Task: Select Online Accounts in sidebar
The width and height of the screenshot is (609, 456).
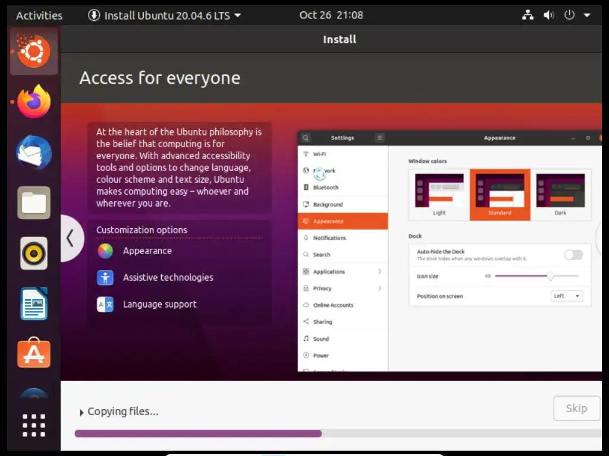Action: coord(343,305)
